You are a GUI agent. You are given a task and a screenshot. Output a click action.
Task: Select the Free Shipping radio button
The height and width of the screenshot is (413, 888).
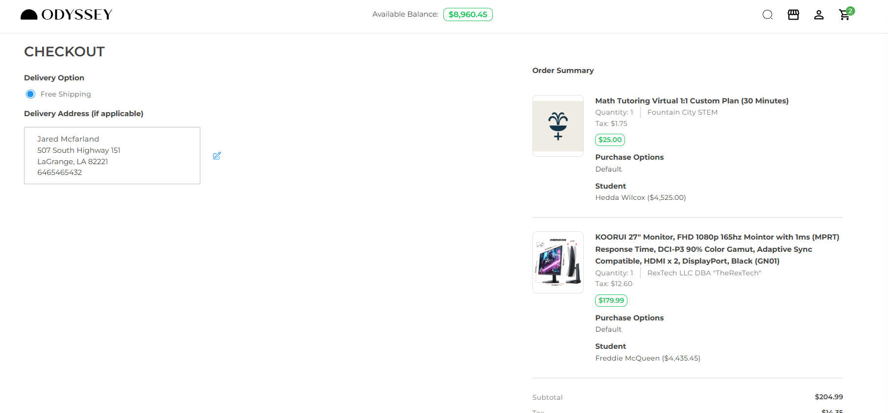coord(30,94)
